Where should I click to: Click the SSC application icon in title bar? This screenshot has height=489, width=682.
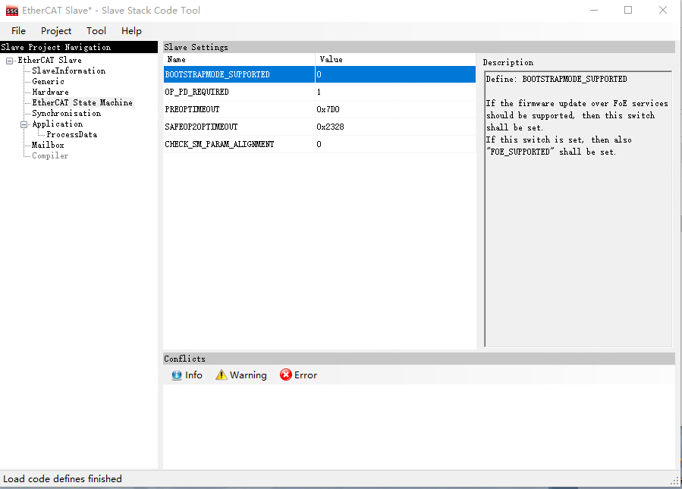click(11, 11)
